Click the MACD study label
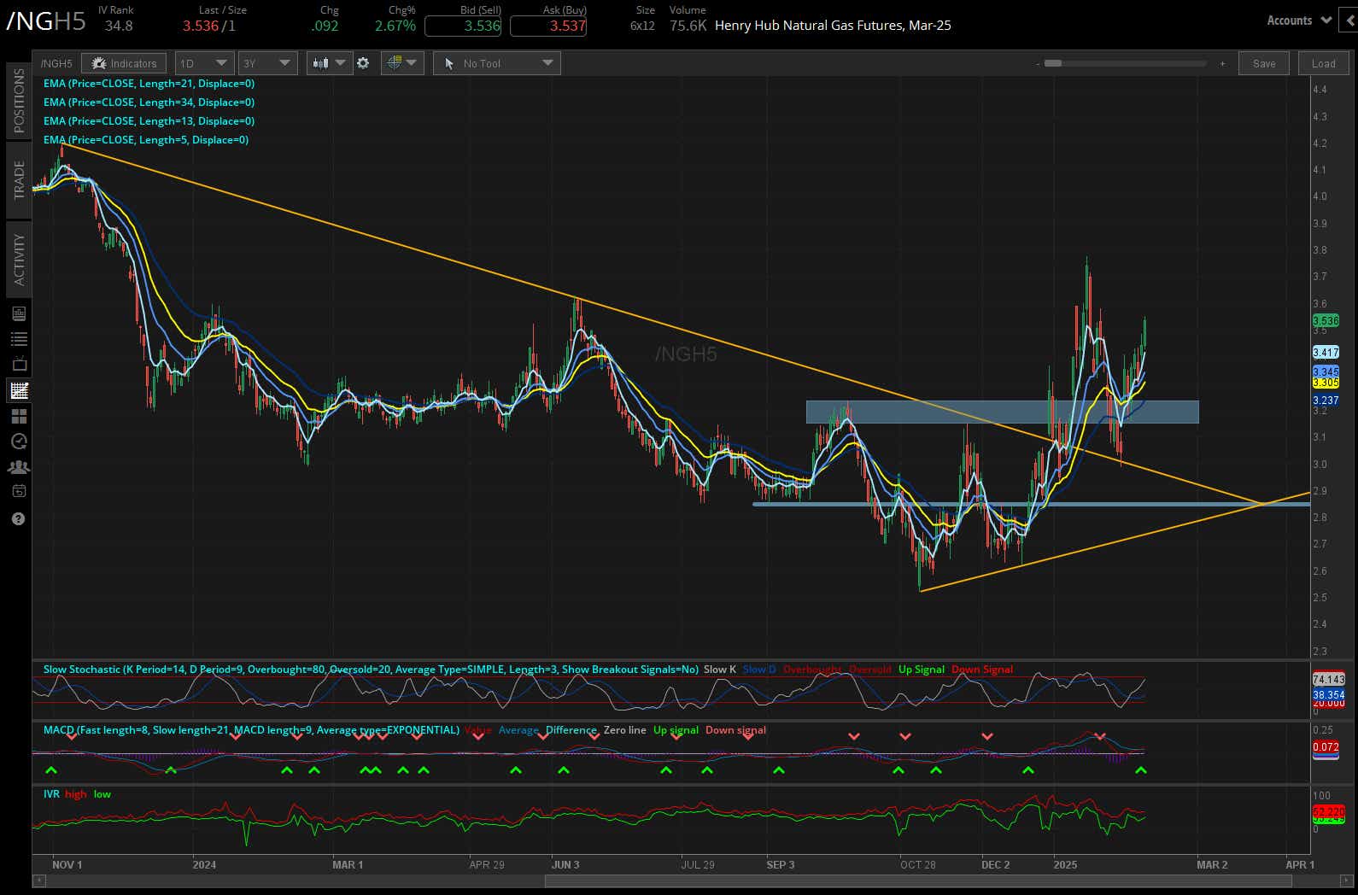The height and width of the screenshot is (895, 1358). click(x=251, y=730)
